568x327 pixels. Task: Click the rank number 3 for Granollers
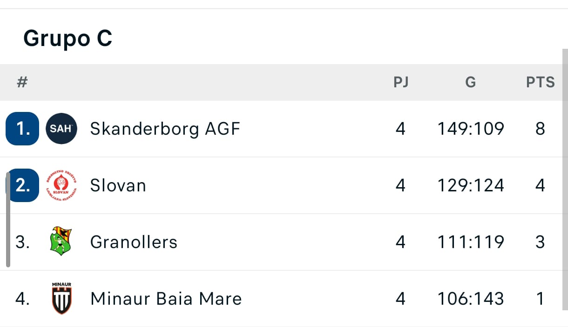pyautogui.click(x=22, y=242)
